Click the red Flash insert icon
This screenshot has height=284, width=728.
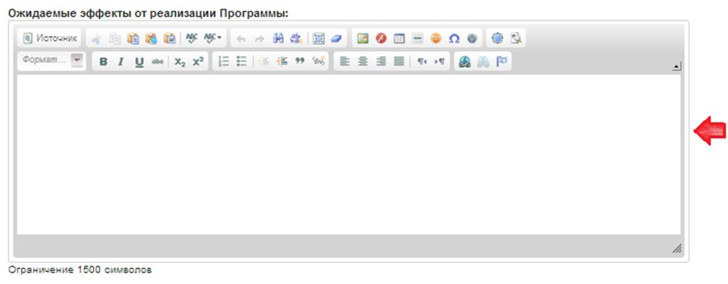[381, 39]
